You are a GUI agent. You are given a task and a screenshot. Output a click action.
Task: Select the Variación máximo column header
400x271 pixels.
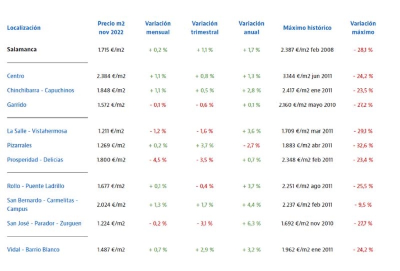coord(362,28)
